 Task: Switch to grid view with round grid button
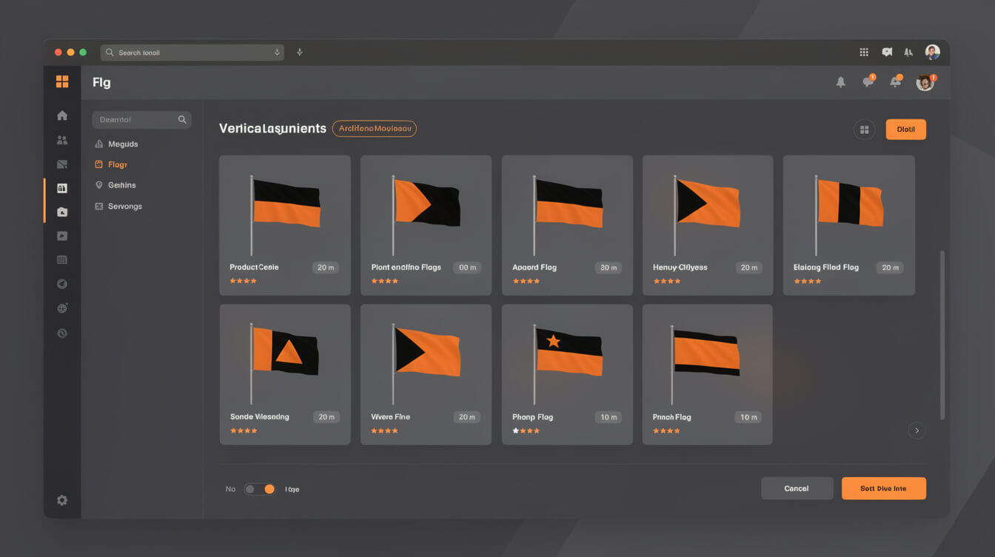pyautogui.click(x=864, y=130)
